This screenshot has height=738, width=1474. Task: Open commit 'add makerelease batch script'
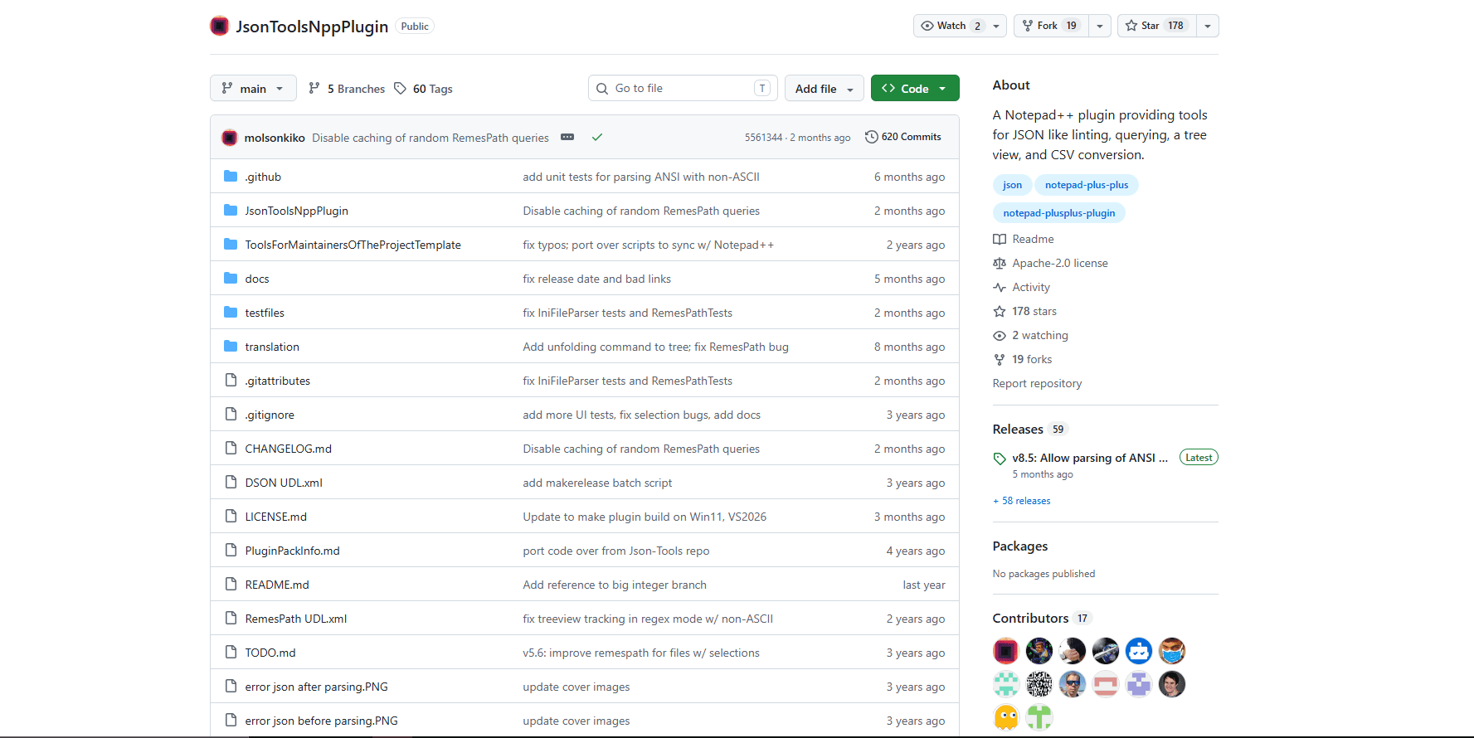coord(597,483)
